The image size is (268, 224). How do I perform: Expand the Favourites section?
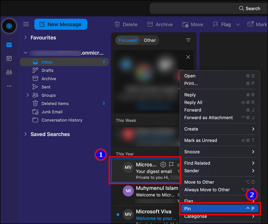point(26,37)
